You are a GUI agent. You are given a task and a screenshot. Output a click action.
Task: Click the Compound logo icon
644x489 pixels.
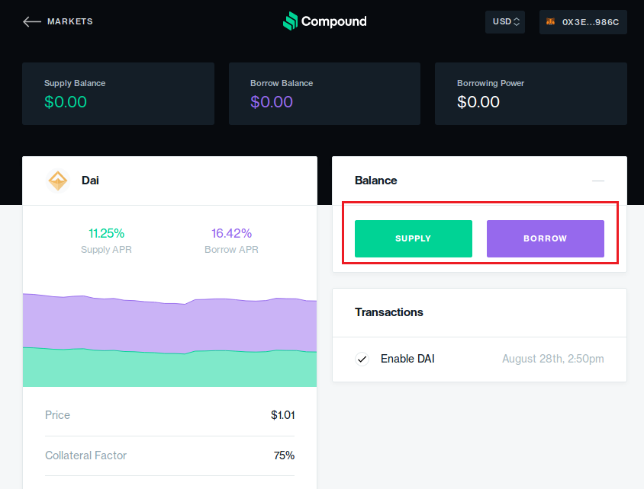coord(291,21)
